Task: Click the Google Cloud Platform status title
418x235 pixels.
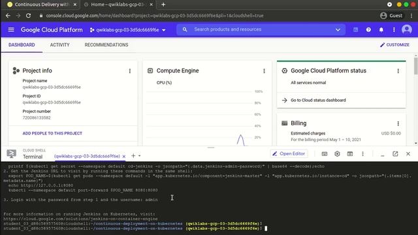Action: [329, 70]
